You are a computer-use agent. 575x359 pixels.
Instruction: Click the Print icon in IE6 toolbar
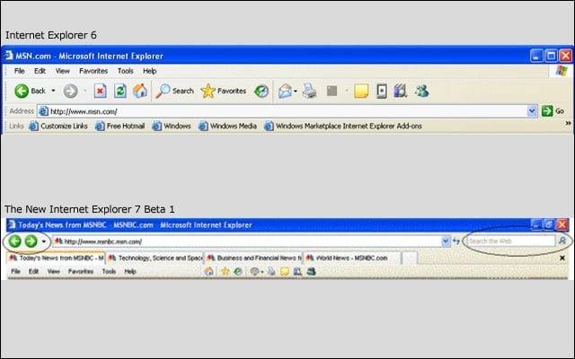click(x=309, y=91)
